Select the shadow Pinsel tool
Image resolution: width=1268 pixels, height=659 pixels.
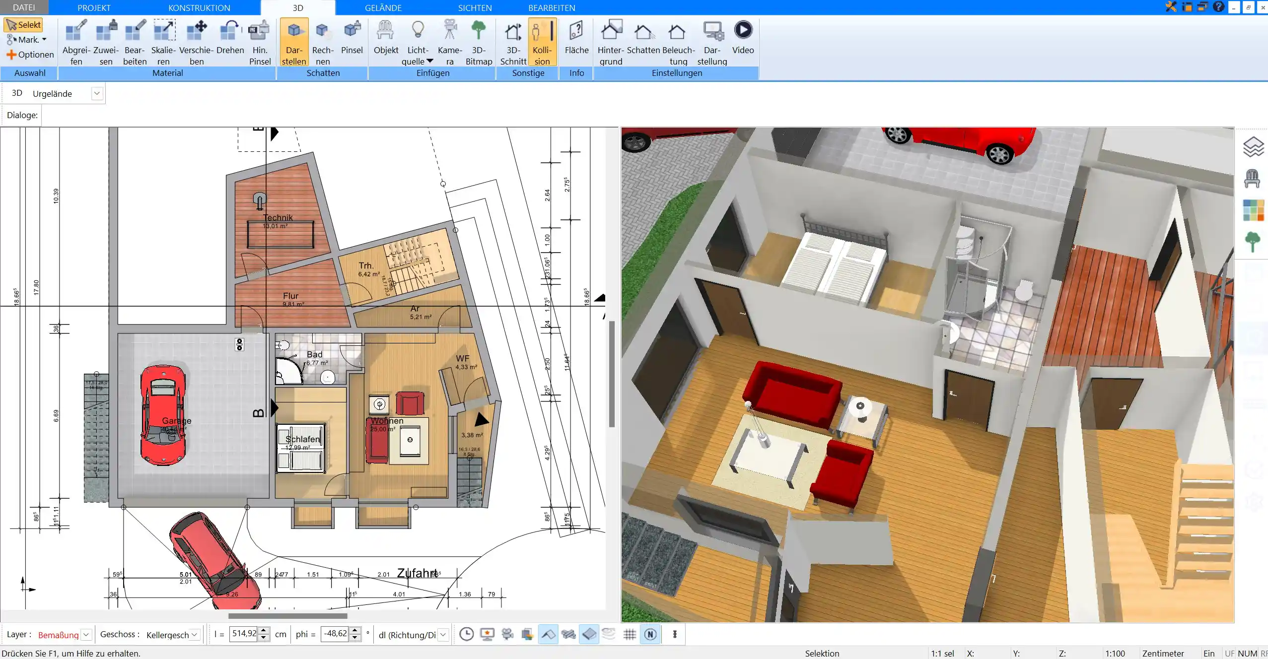352,37
